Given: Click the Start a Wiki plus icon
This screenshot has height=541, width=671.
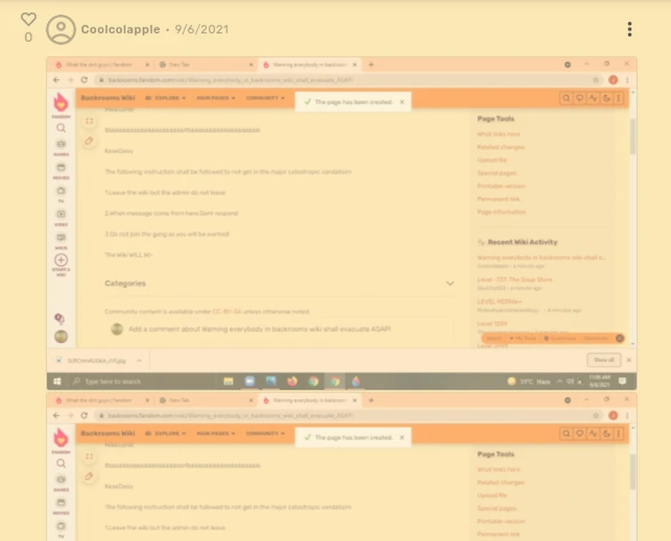Looking at the screenshot, I should (61, 260).
